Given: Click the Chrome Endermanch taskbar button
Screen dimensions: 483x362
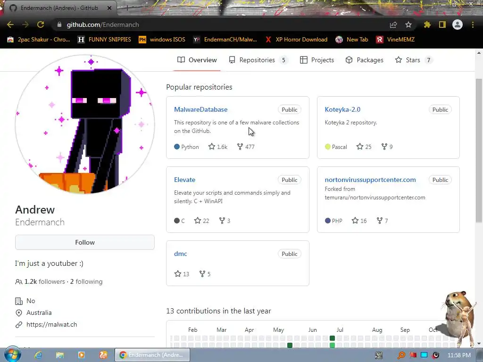Looking at the screenshot, I should tap(152, 355).
